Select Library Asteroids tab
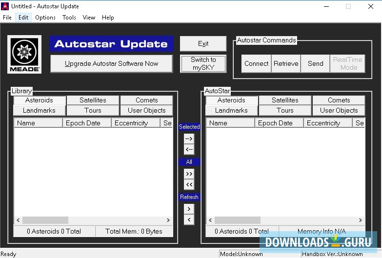Viewport: 382px width, 258px height. [39, 100]
